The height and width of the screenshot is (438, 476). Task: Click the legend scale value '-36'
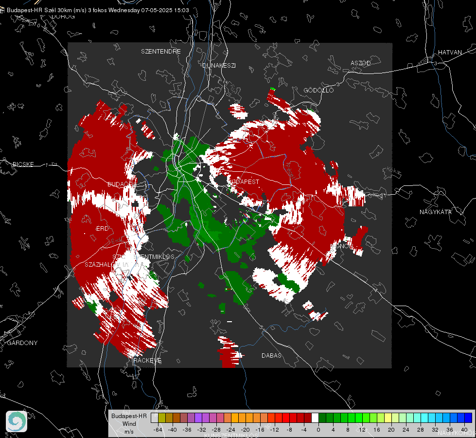coord(187,430)
